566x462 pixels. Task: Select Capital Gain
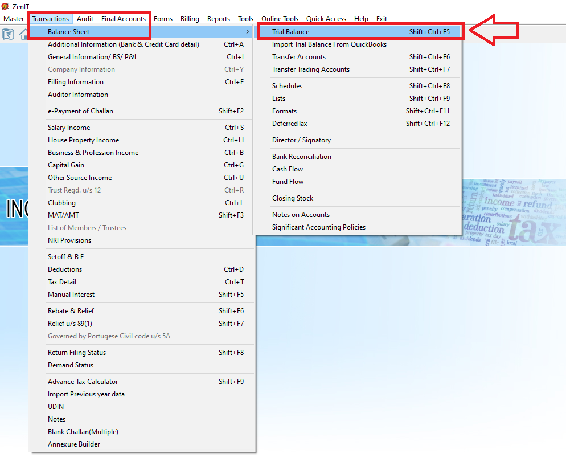point(141,165)
